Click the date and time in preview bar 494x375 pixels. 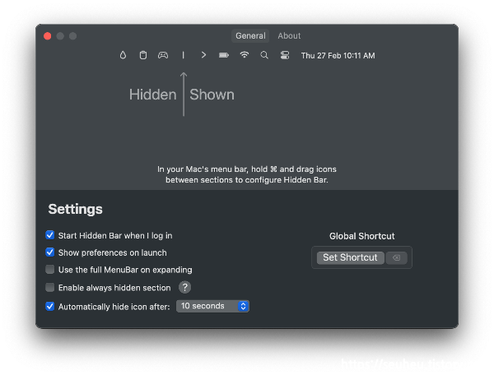tap(338, 56)
